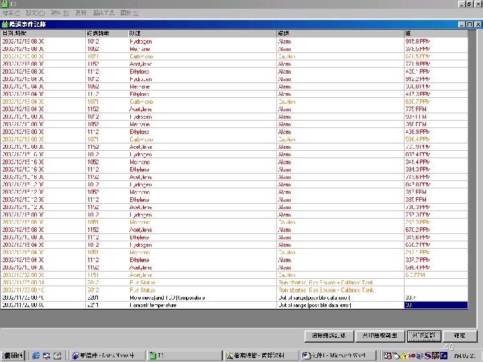Select error number 1151 Acetylene caution row
This screenshot has width=483, height=362.
click(x=234, y=275)
